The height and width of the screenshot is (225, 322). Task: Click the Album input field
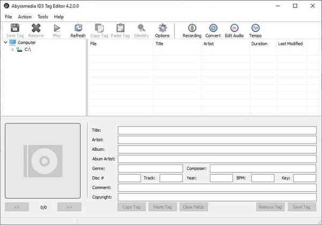pyautogui.click(x=217, y=149)
